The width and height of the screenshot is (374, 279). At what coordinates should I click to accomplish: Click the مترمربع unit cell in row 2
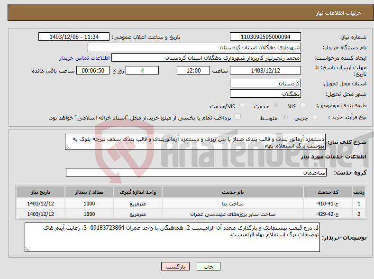coord(137,214)
